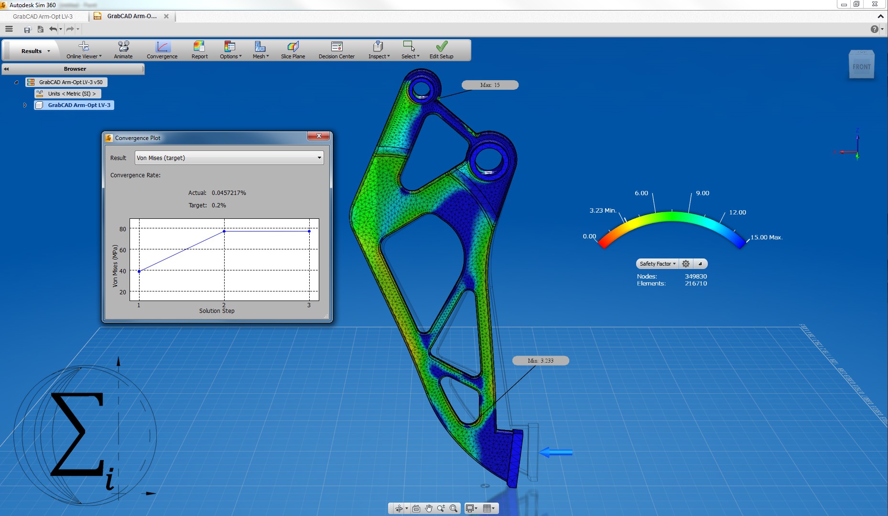Click Edit Setup green checkmark

441,50
